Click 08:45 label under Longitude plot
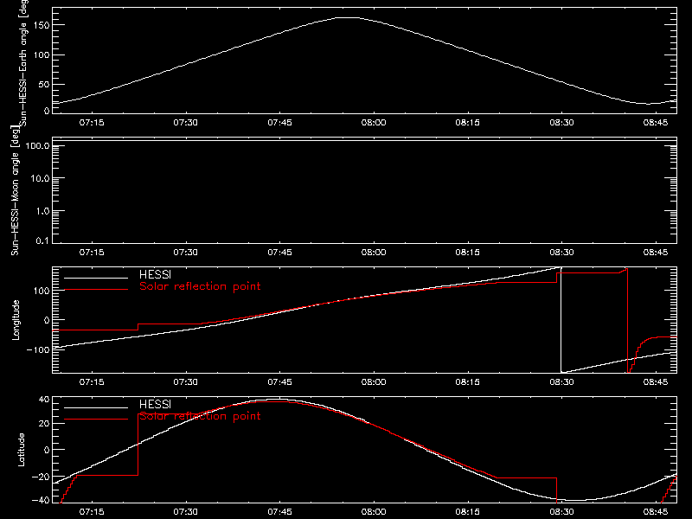This screenshot has width=692, height=519. [x=656, y=381]
